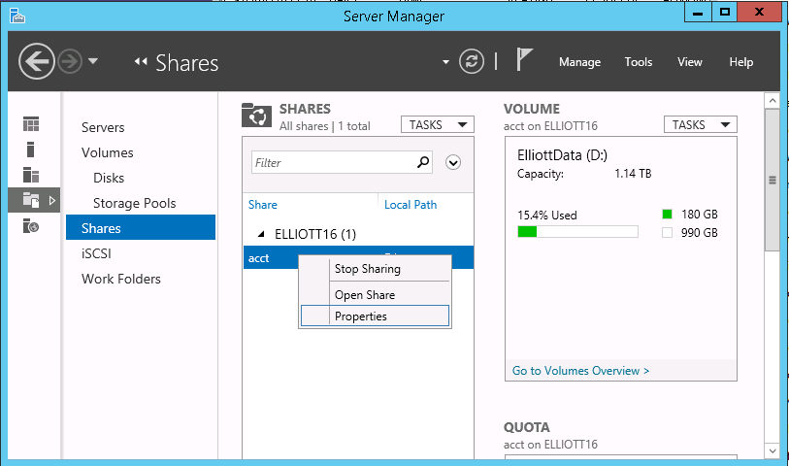Select the Local Server icon in sidebar
This screenshot has height=466, width=789.
coord(31,150)
